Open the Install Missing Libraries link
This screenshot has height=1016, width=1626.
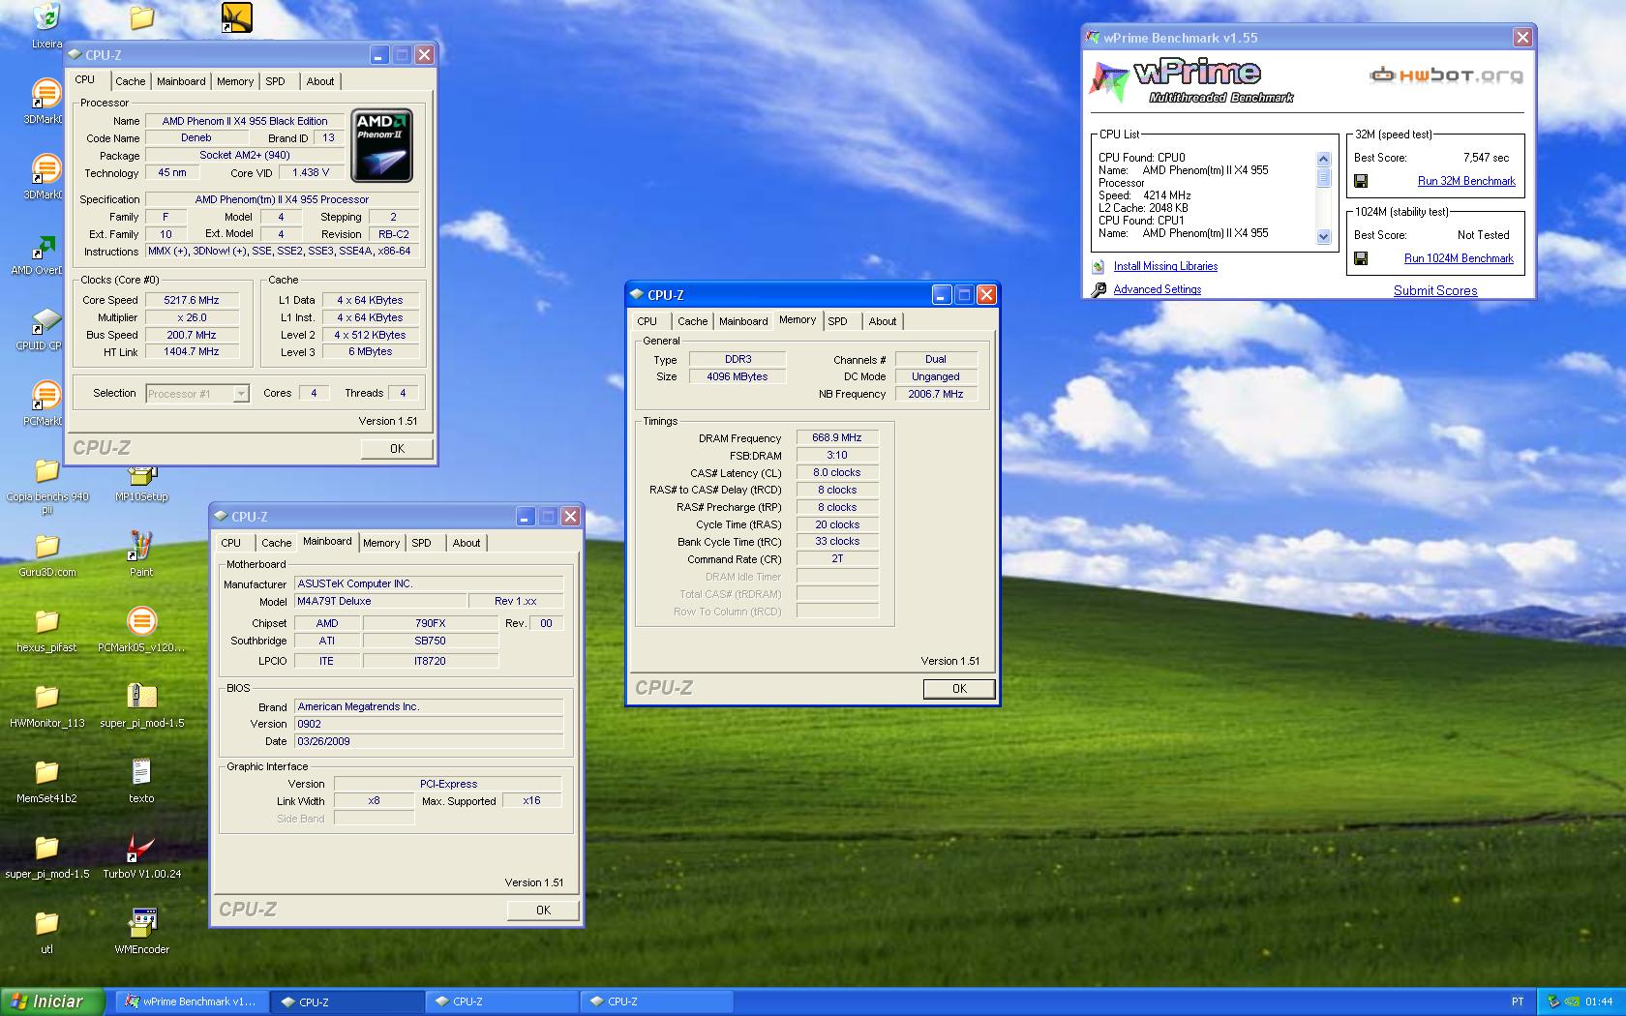(1165, 266)
